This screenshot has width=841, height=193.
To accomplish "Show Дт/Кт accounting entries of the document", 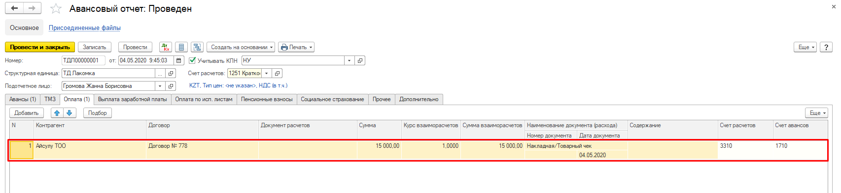I will [x=166, y=47].
